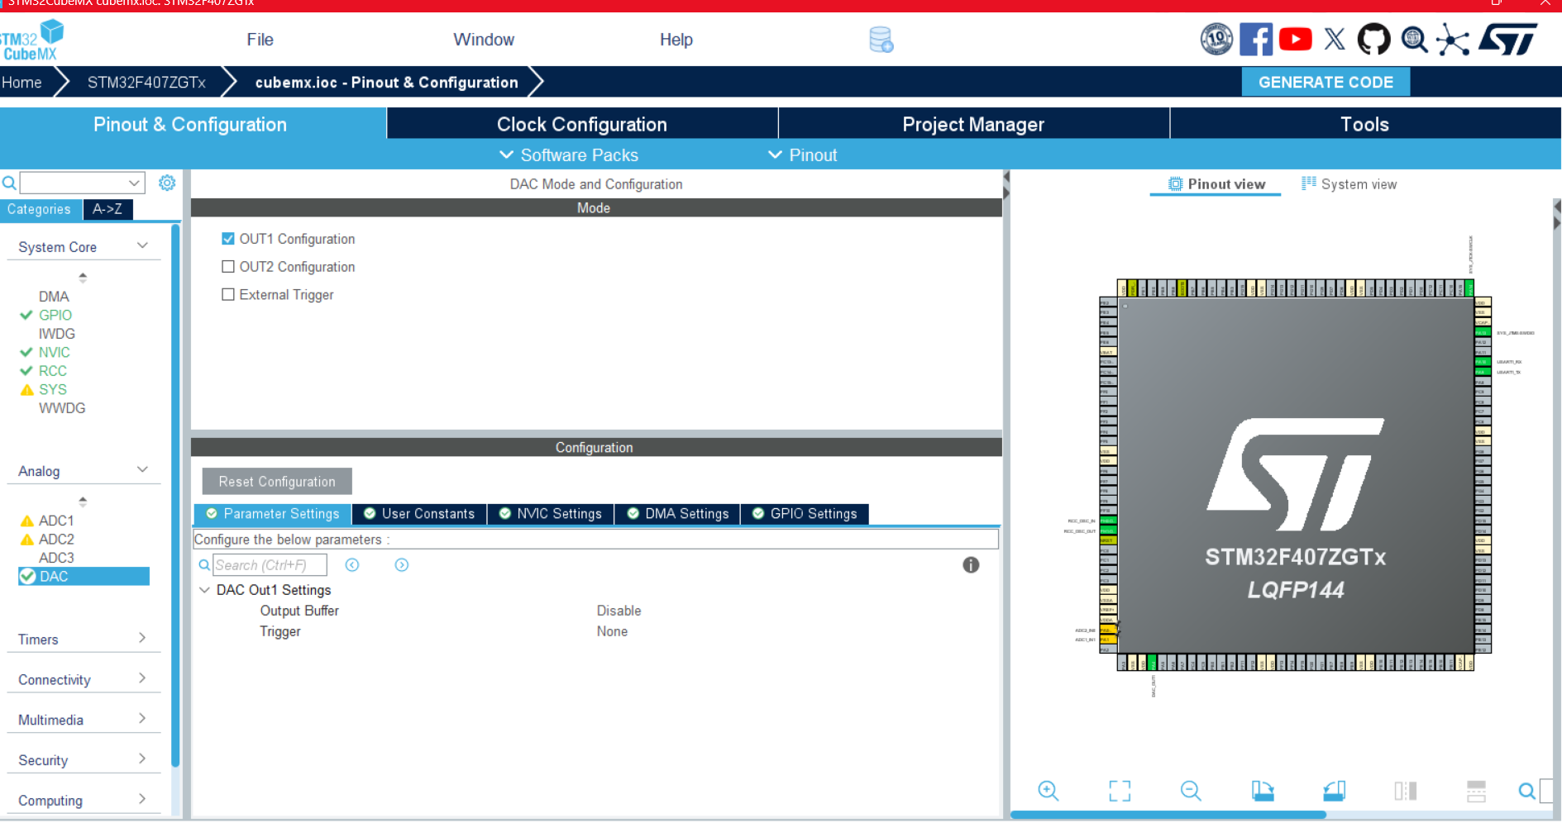Toggle the vertical split layout icon
Viewport: 1562px width, 823px height.
pos(1405,791)
